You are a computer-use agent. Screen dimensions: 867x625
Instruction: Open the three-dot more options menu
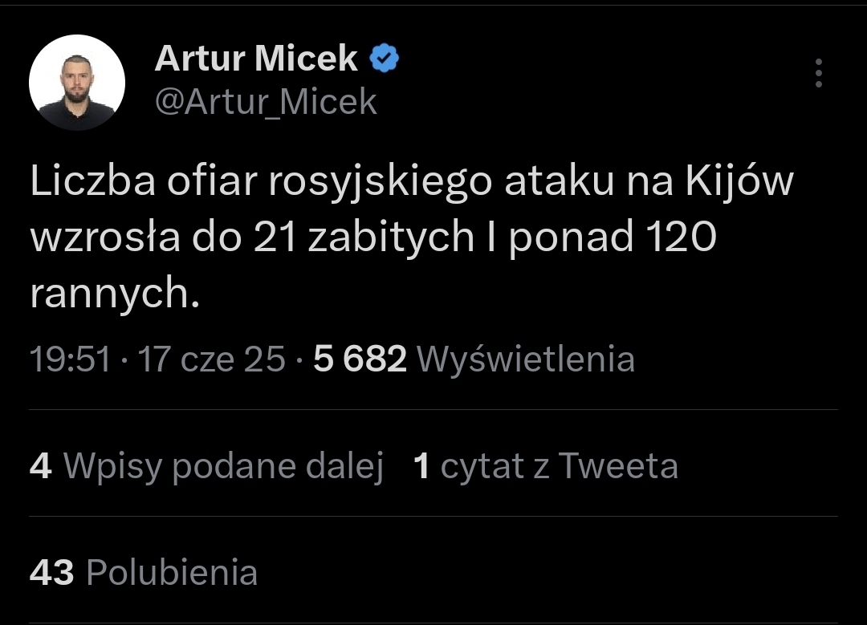pos(818,74)
